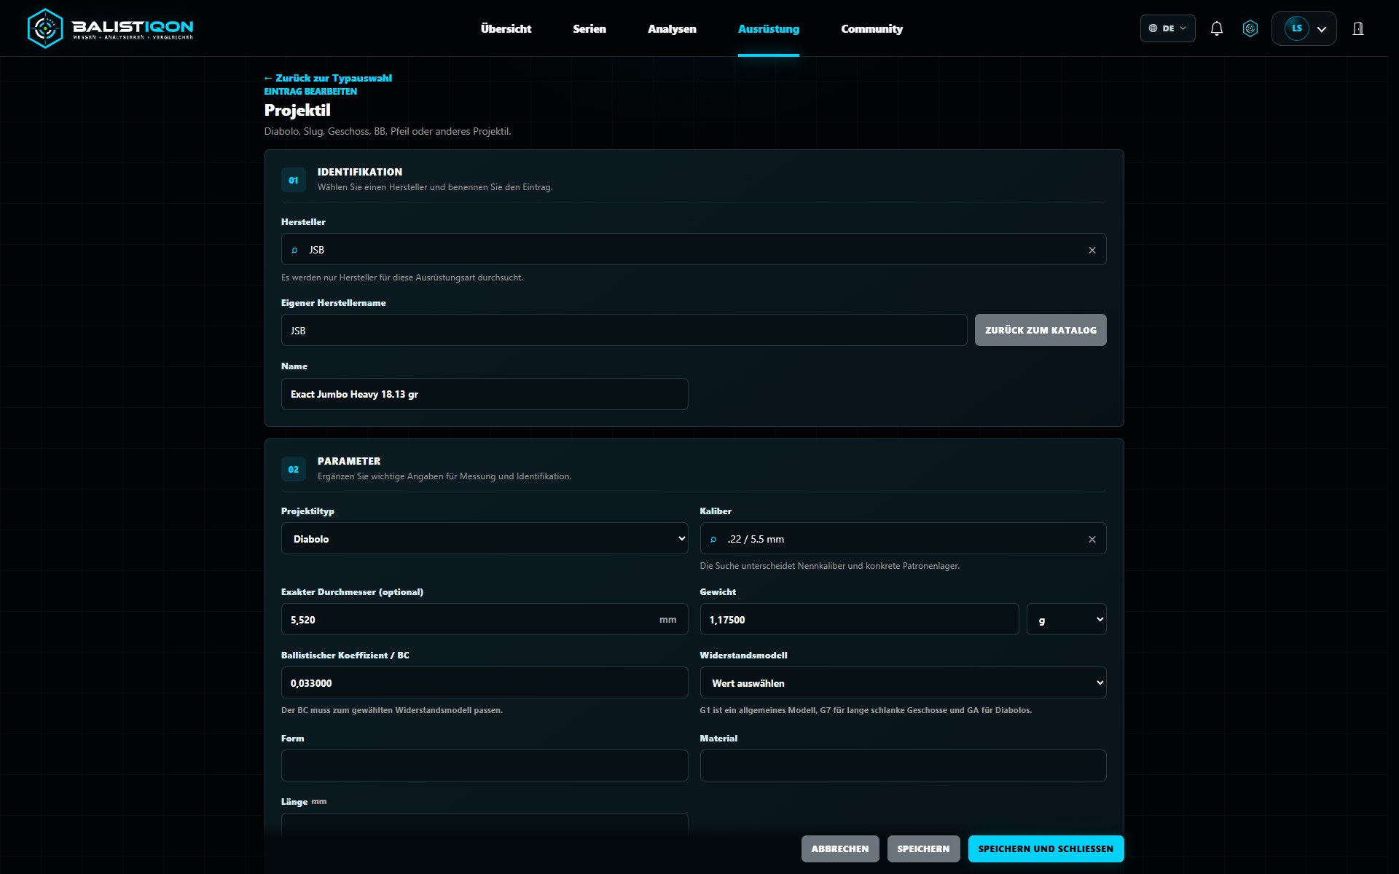This screenshot has height=874, width=1399.
Task: Clear the Hersteller field with X
Action: click(1092, 250)
